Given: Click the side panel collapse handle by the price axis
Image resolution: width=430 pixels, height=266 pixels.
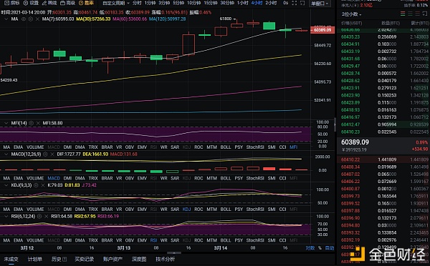Looking at the screenshot, I should pos(335,124).
